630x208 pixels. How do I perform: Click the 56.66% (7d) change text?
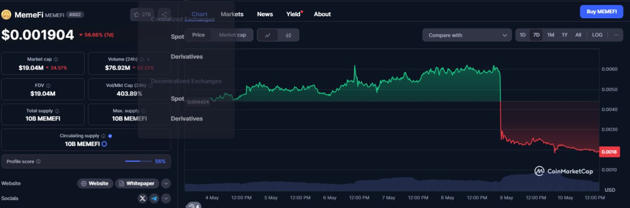pos(96,35)
